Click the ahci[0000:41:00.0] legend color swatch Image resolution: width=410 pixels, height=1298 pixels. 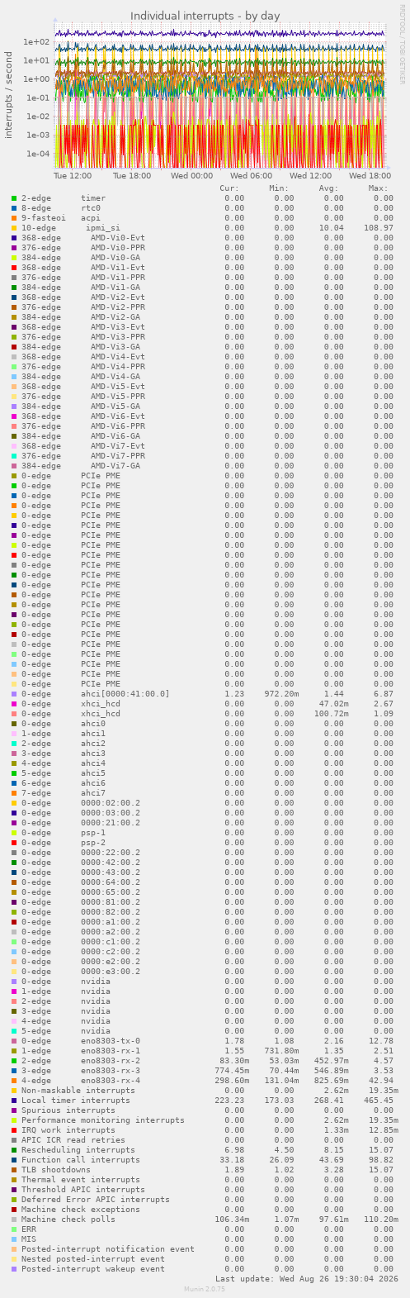14,694
